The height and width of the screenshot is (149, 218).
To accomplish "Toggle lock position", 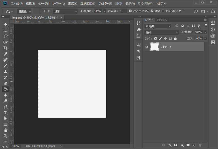I will [165, 39].
